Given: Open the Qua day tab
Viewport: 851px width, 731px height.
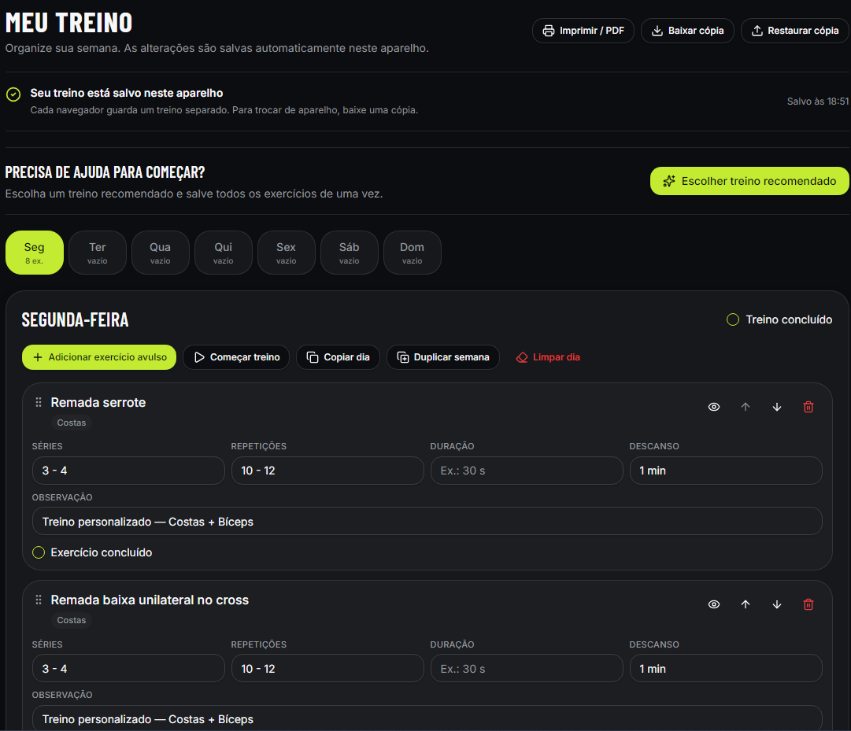Looking at the screenshot, I should (160, 253).
